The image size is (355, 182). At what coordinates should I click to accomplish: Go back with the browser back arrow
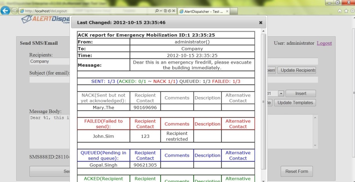[5, 10]
